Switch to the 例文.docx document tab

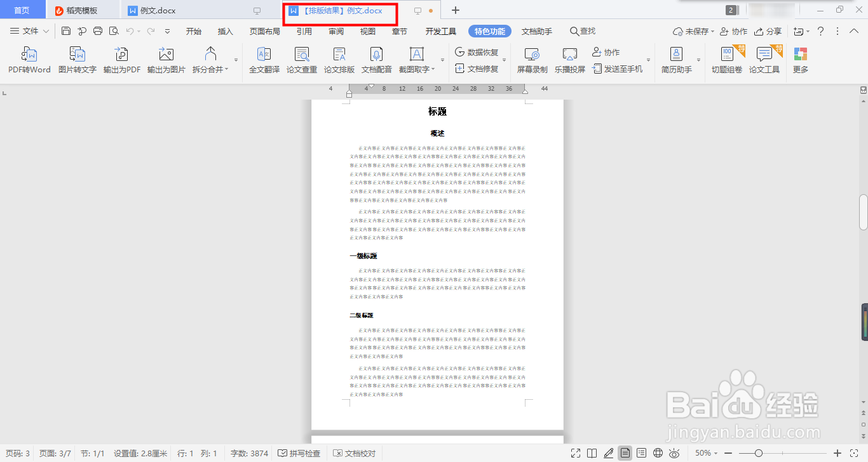click(x=157, y=10)
